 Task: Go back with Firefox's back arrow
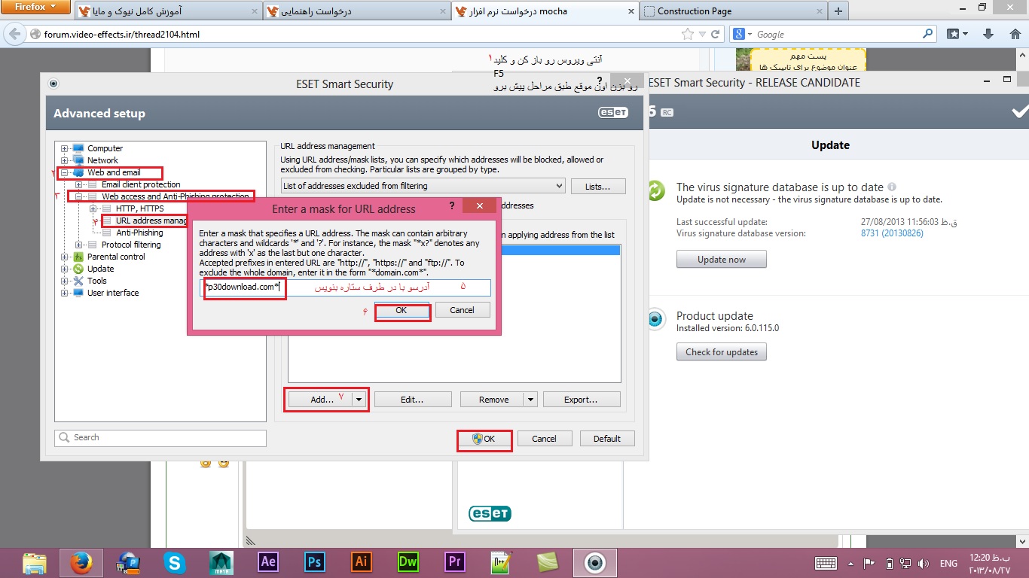tap(15, 34)
